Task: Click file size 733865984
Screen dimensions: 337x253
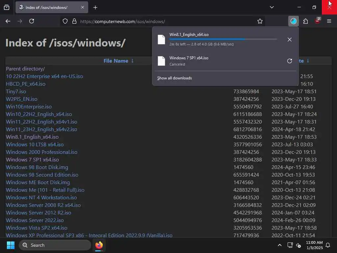Action: (246, 92)
